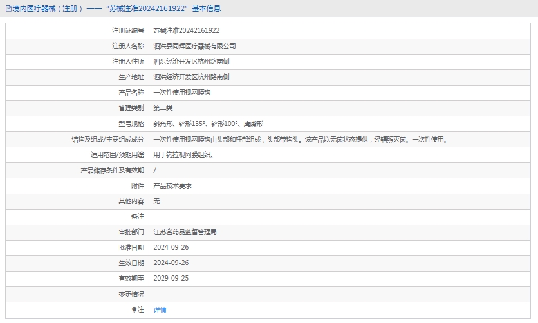
Task: Click product name 一次性使用视网膜钩
Action: pos(182,92)
